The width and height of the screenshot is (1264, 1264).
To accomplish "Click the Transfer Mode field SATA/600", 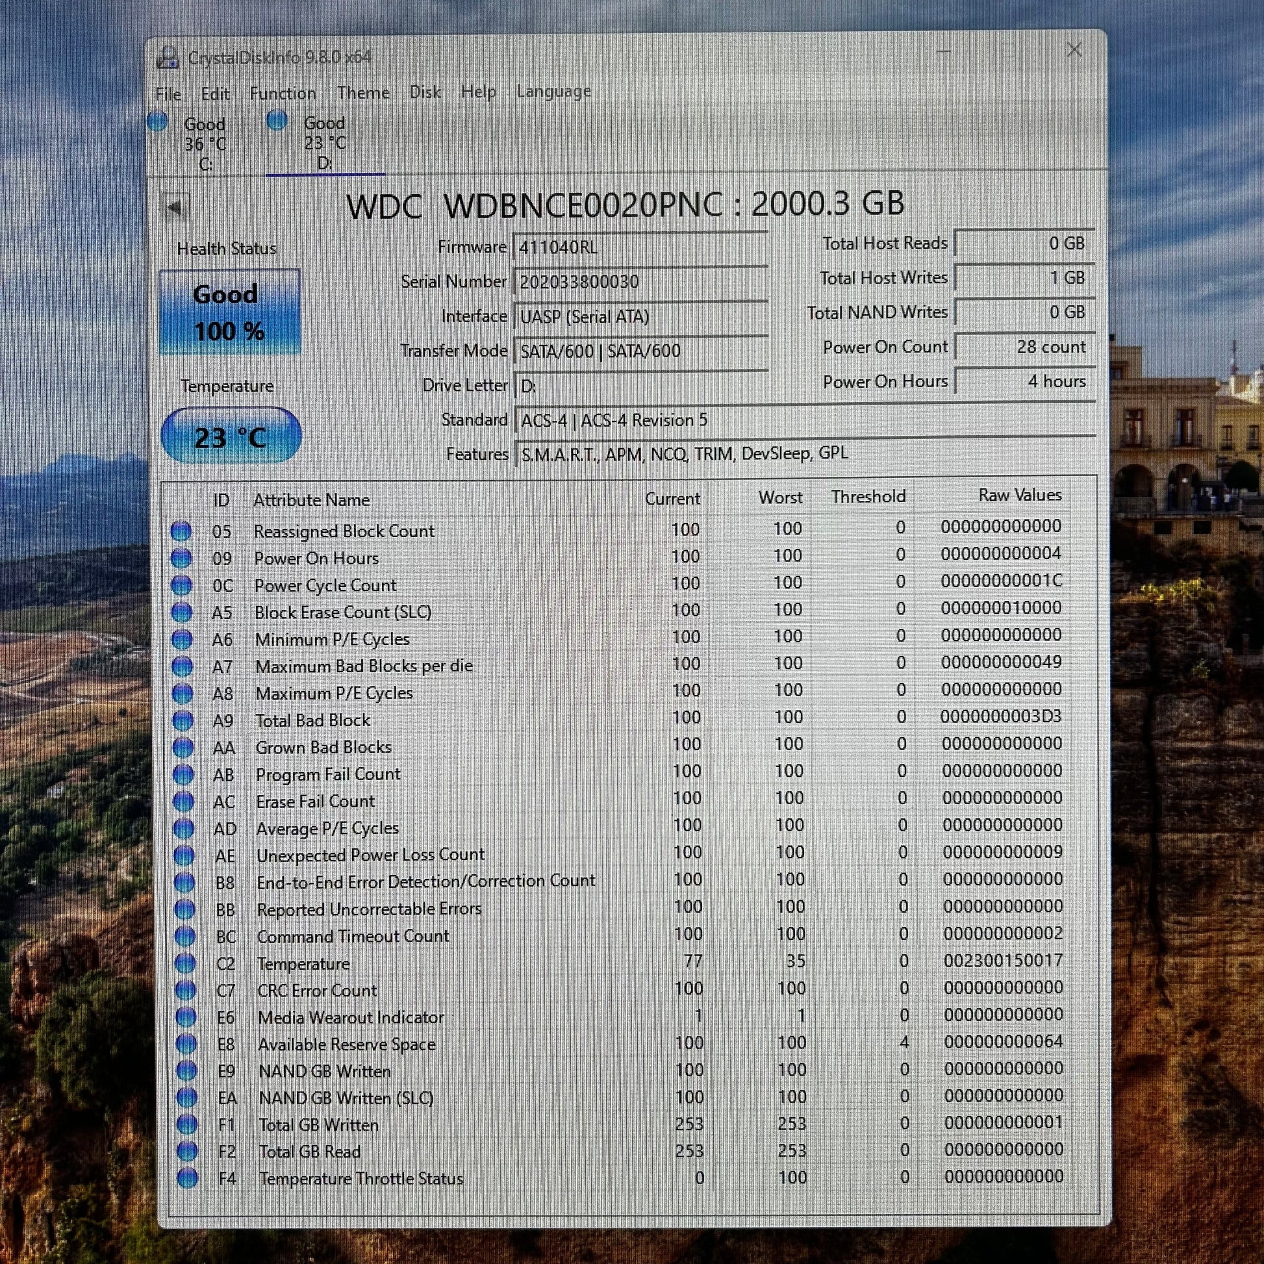I will pyautogui.click(x=640, y=351).
